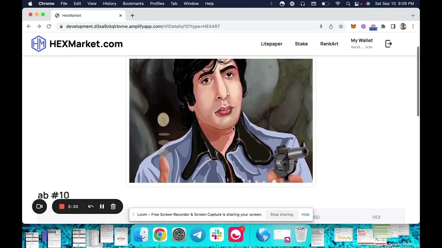442x248 pixels.
Task: Click Stop sharing in Loom banner
Action: pyautogui.click(x=281, y=214)
